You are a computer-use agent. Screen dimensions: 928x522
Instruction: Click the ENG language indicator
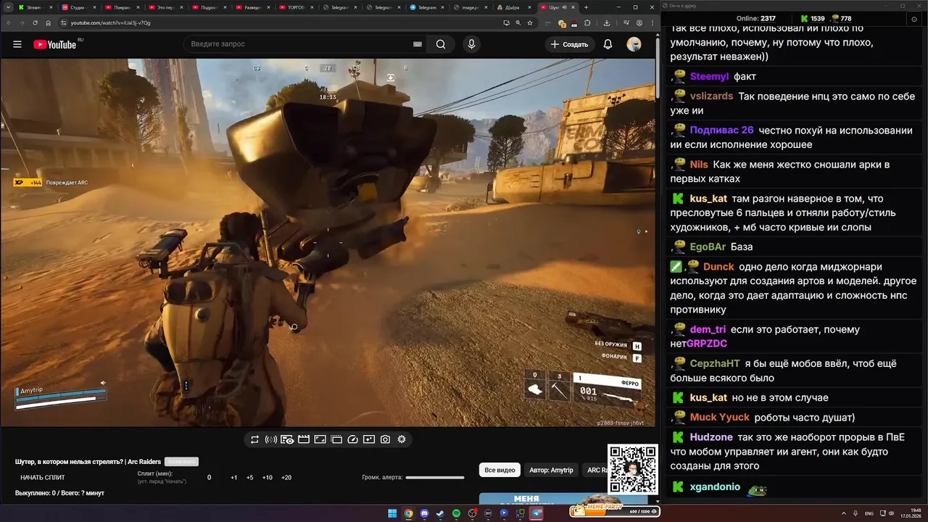869,513
